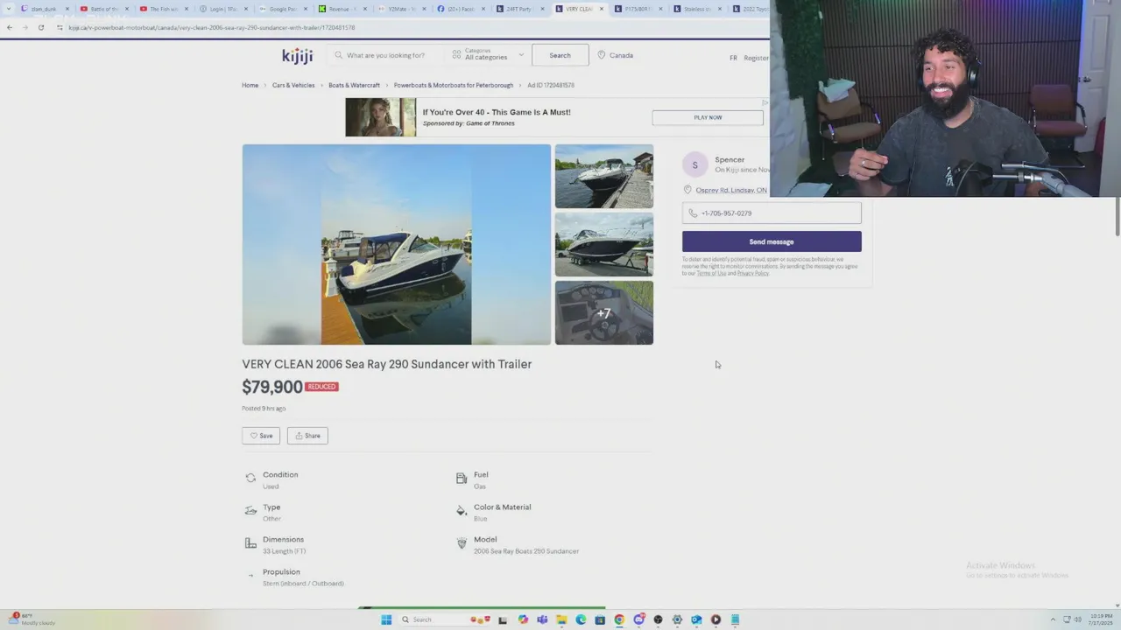Open Task View from the taskbar
This screenshot has width=1121, height=630.
(x=503, y=619)
